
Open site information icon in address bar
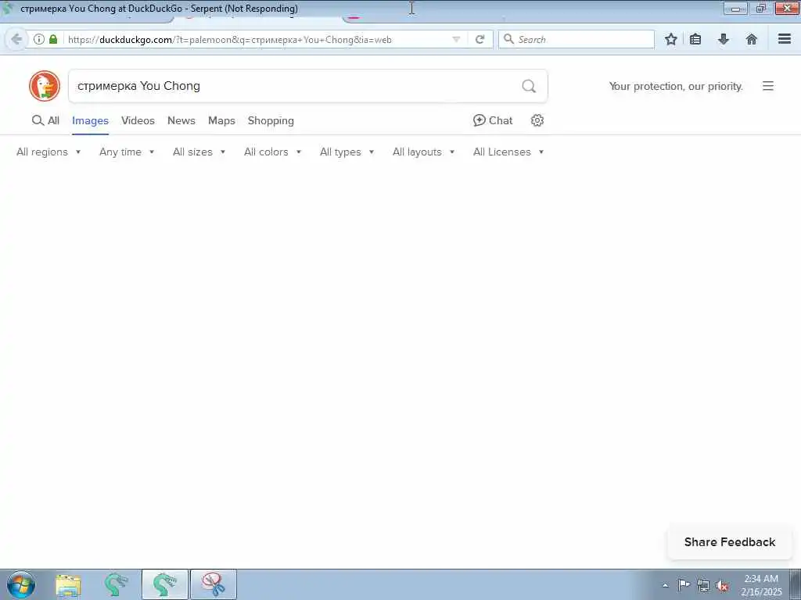click(39, 39)
